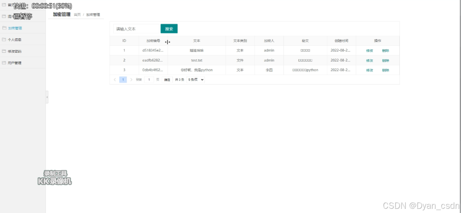Click the 文件 category cell
The height and width of the screenshot is (213, 461).
240,60
